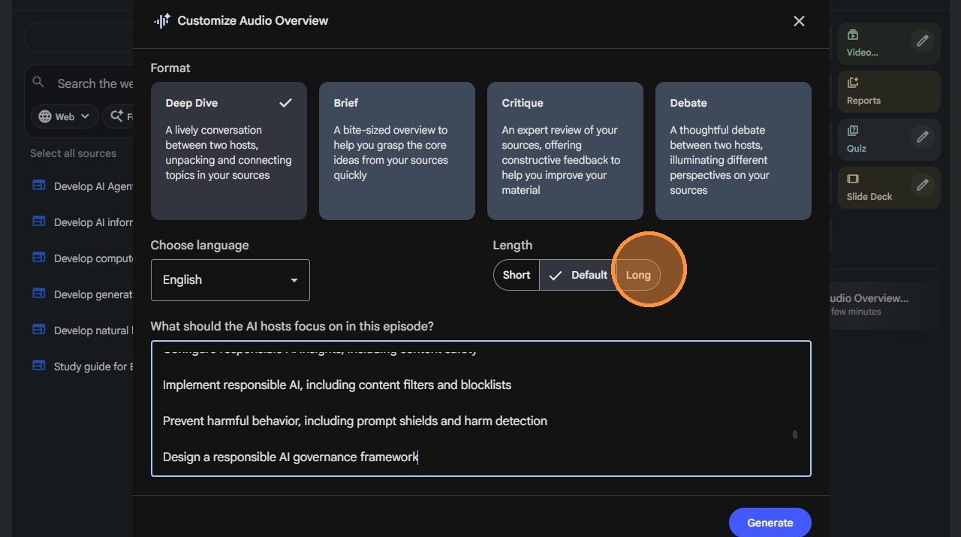Click the focus prompt text box scrollbar
961x537 pixels.
(x=794, y=434)
